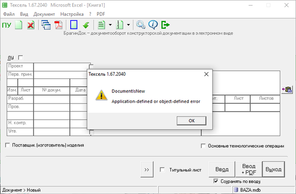
Task: Click the paste clipboard icon at right edge
Action: point(287,89)
